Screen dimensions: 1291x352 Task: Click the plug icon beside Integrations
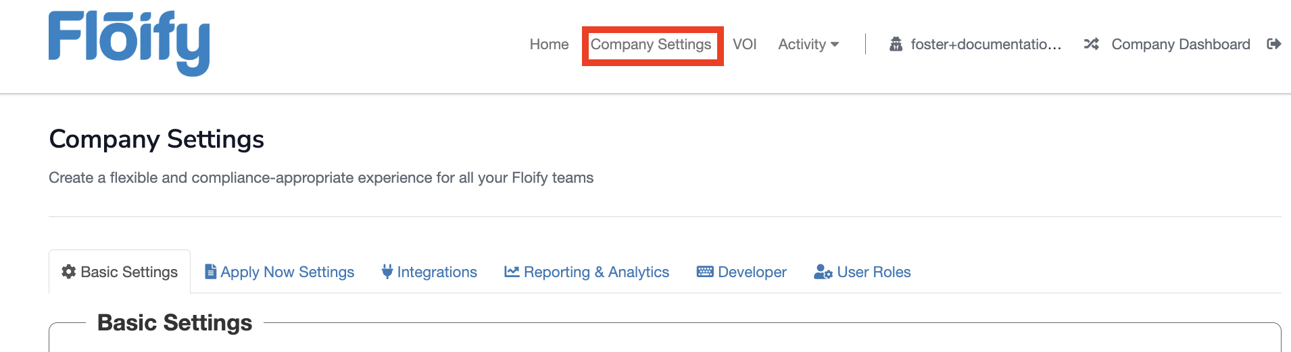coord(387,272)
